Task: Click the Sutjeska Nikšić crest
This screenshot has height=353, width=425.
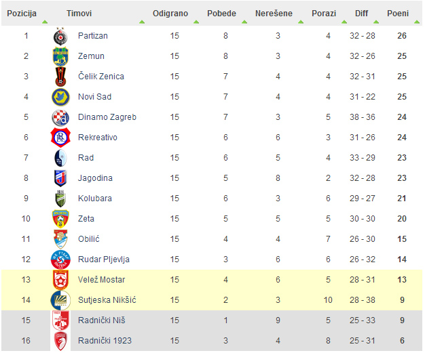Action: [60, 300]
